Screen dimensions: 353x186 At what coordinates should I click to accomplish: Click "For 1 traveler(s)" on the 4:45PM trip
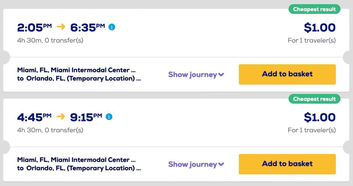tap(312, 130)
